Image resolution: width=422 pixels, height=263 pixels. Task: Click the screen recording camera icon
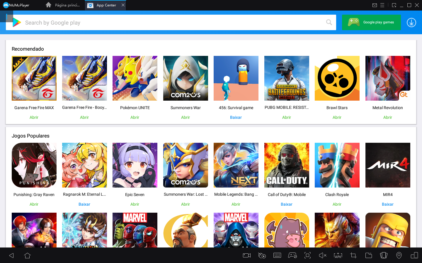point(247,255)
